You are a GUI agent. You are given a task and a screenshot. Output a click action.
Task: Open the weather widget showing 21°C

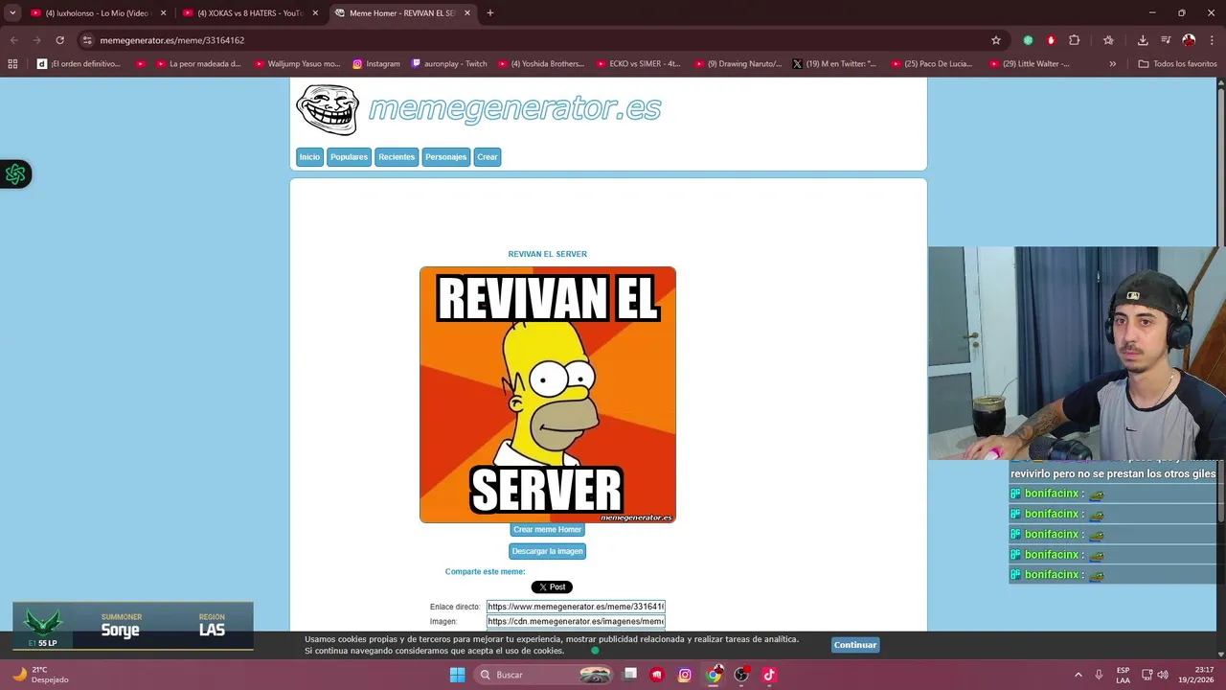pyautogui.click(x=40, y=675)
